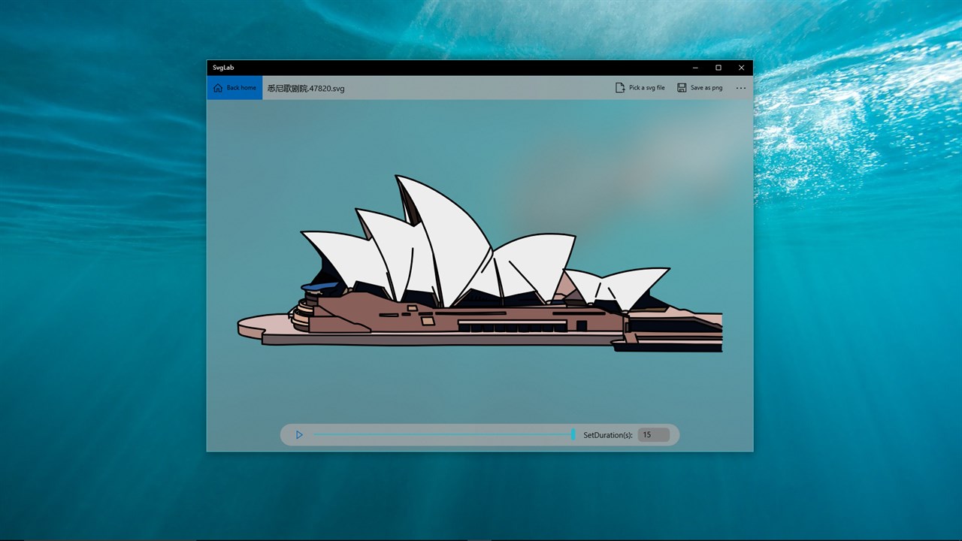Viewport: 962px width, 541px height.
Task: Select the Save as png label
Action: [706, 88]
